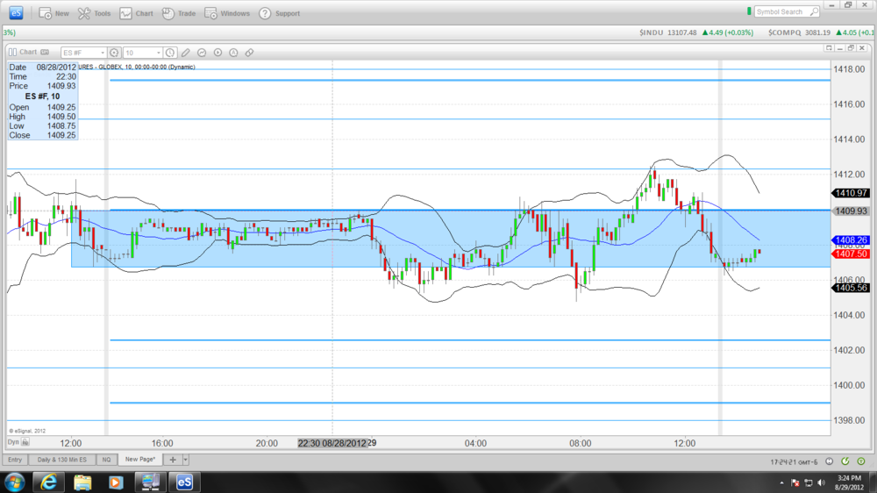
Task: Click the blue 1408.26 price label
Action: 852,240
